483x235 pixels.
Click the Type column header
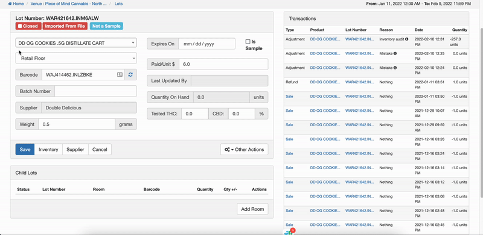tap(290, 30)
